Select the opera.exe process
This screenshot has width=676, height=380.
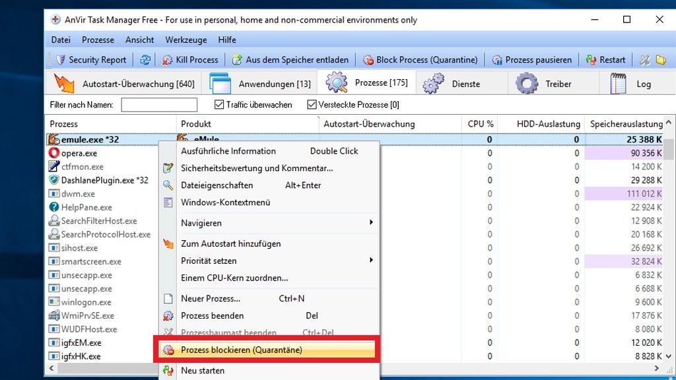point(79,153)
